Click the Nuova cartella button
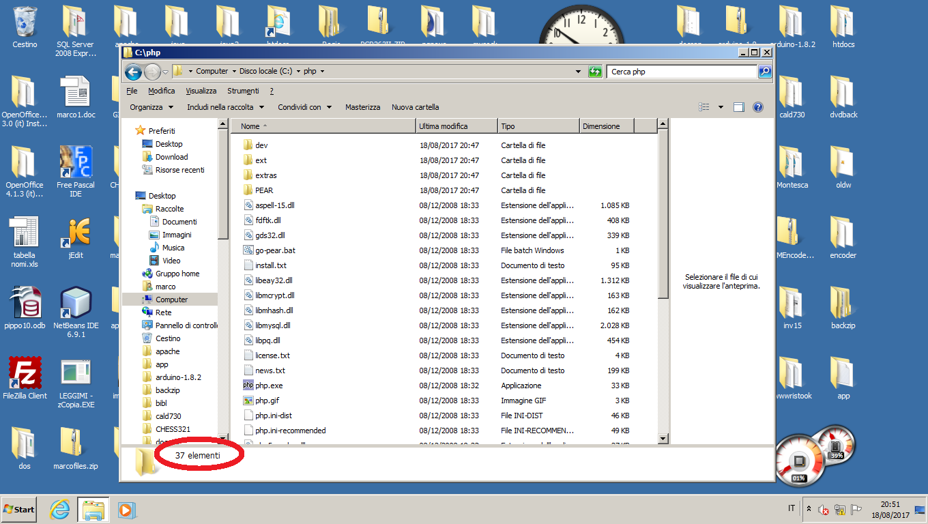The width and height of the screenshot is (928, 524). click(x=415, y=107)
